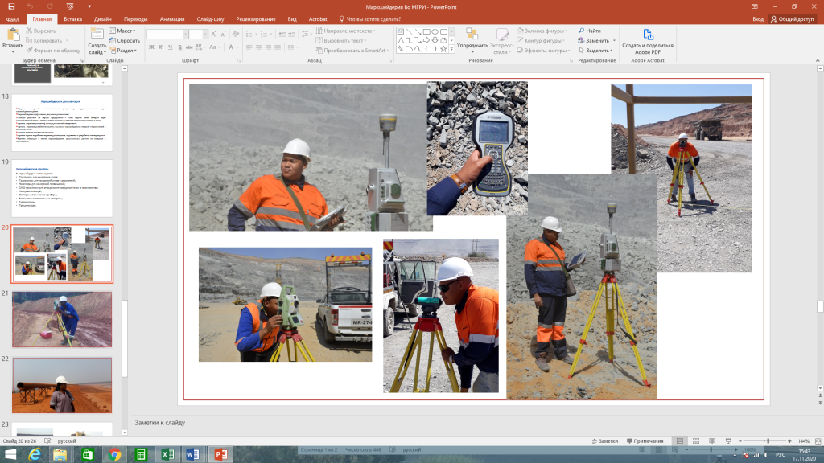Open the Файл tab
The image size is (824, 463).
[13, 19]
